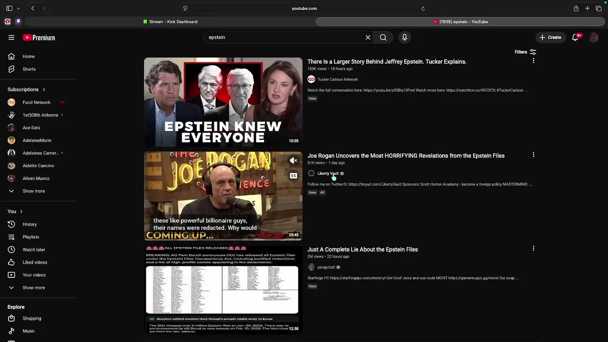Reload the youtube.com page
608x342 pixels.
423,9
